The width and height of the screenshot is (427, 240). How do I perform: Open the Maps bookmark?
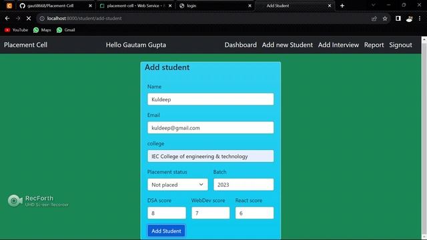[x=42, y=30]
